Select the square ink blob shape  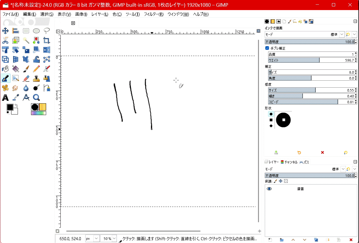(x=271, y=120)
